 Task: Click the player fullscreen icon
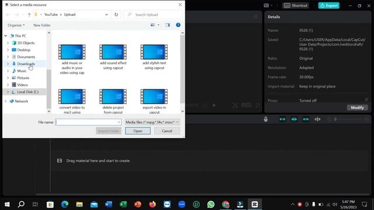(x=258, y=105)
